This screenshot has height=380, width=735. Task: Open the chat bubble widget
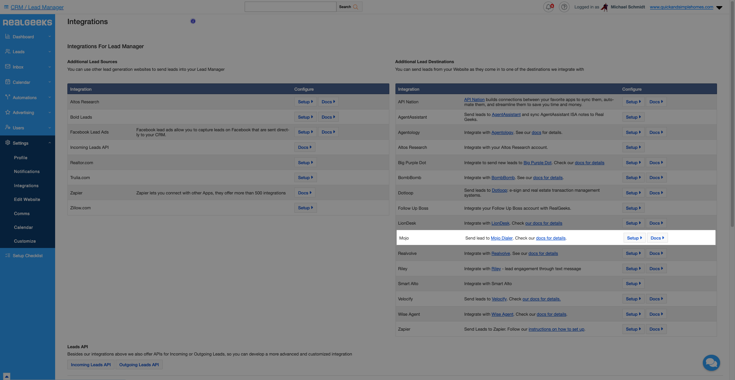pos(711,362)
